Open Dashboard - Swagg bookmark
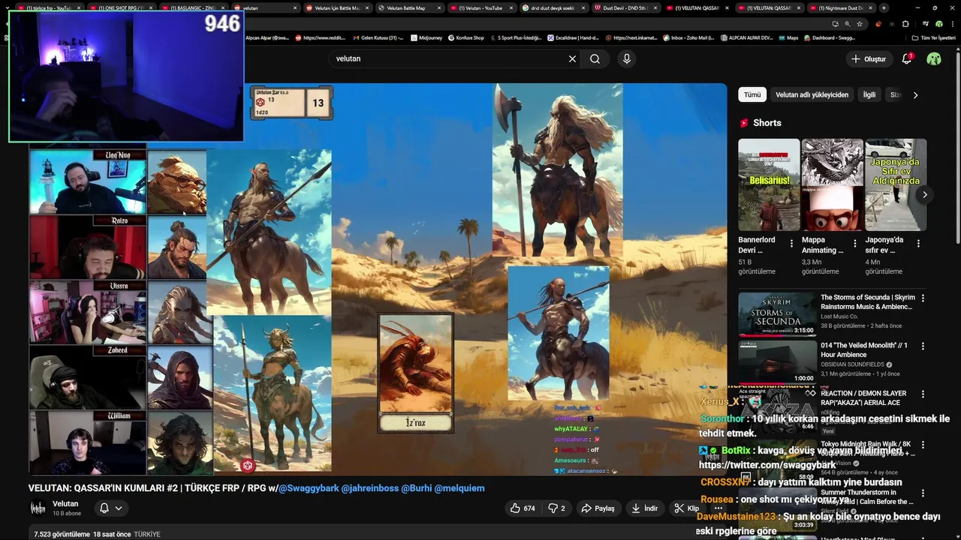Viewport: 961px width, 540px height. pos(830,37)
